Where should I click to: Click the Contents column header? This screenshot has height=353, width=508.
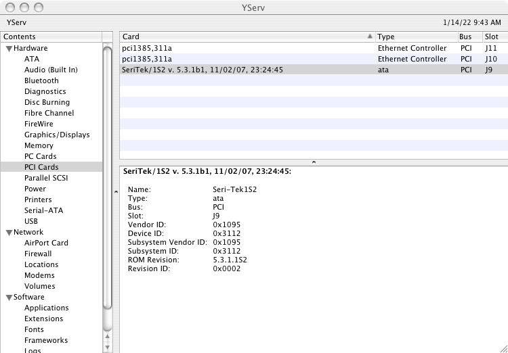tap(51, 37)
